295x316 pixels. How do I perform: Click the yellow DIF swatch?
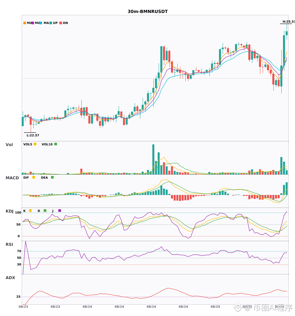click(x=34, y=177)
